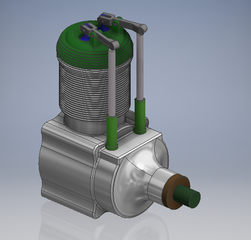251x240 pixels.
Task: Select the front gray pushrod
Action: tap(112, 83)
